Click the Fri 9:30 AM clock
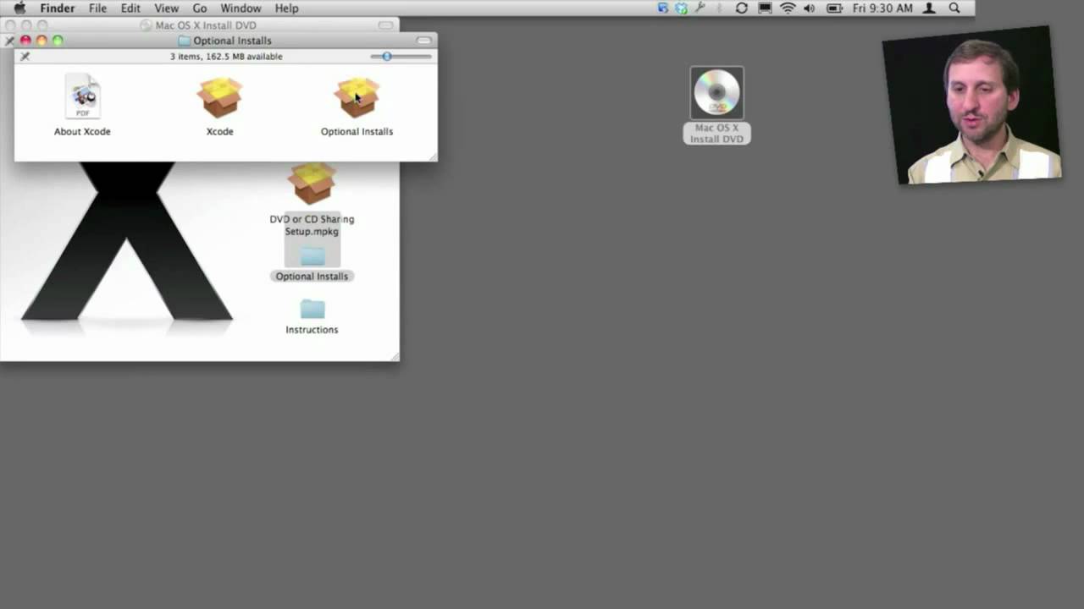 pyautogui.click(x=882, y=8)
